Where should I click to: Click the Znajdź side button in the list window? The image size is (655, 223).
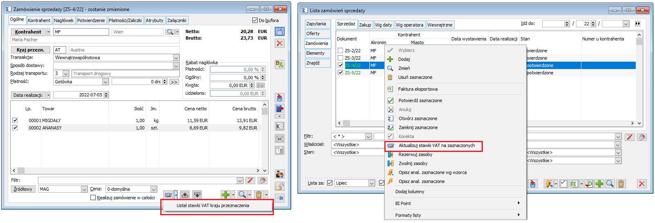318,63
